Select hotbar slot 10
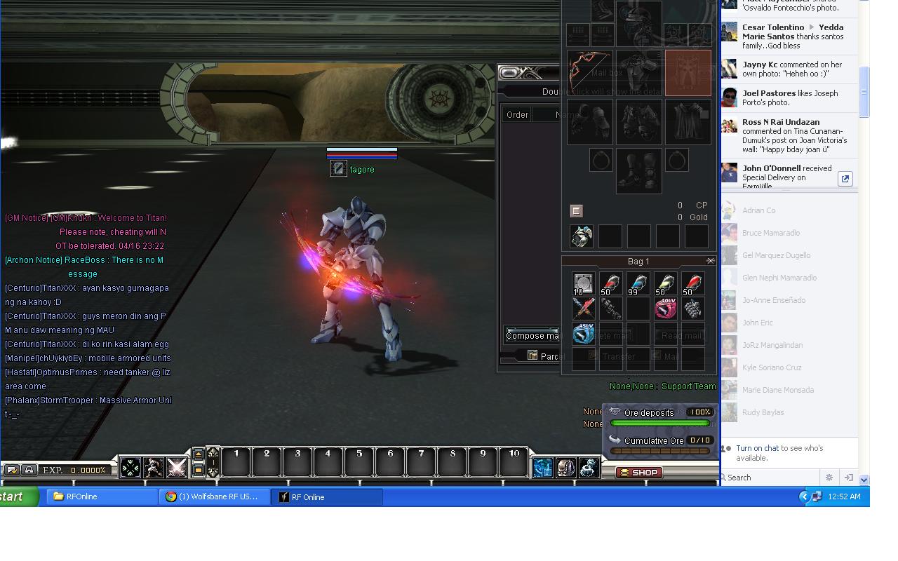 pyautogui.click(x=514, y=462)
